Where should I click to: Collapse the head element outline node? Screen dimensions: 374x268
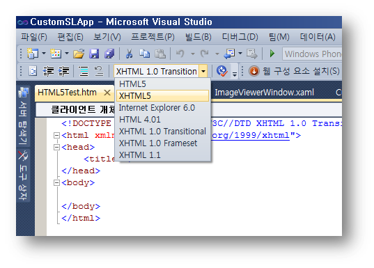click(x=56, y=147)
